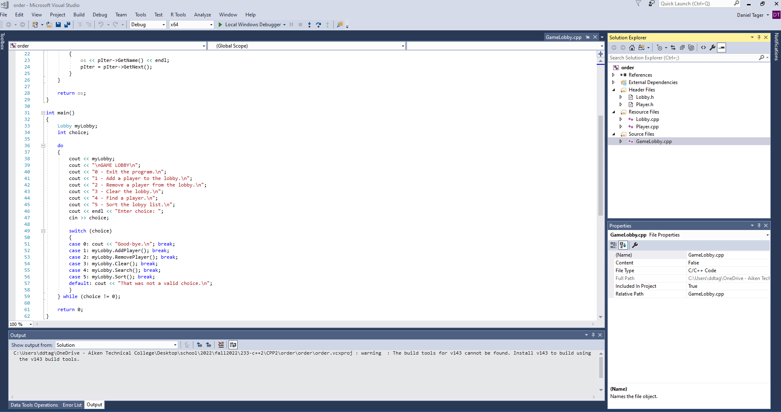Viewport: 781px width, 412px height.
Task: Click the Quick Launch search field
Action: pyautogui.click(x=696, y=4)
